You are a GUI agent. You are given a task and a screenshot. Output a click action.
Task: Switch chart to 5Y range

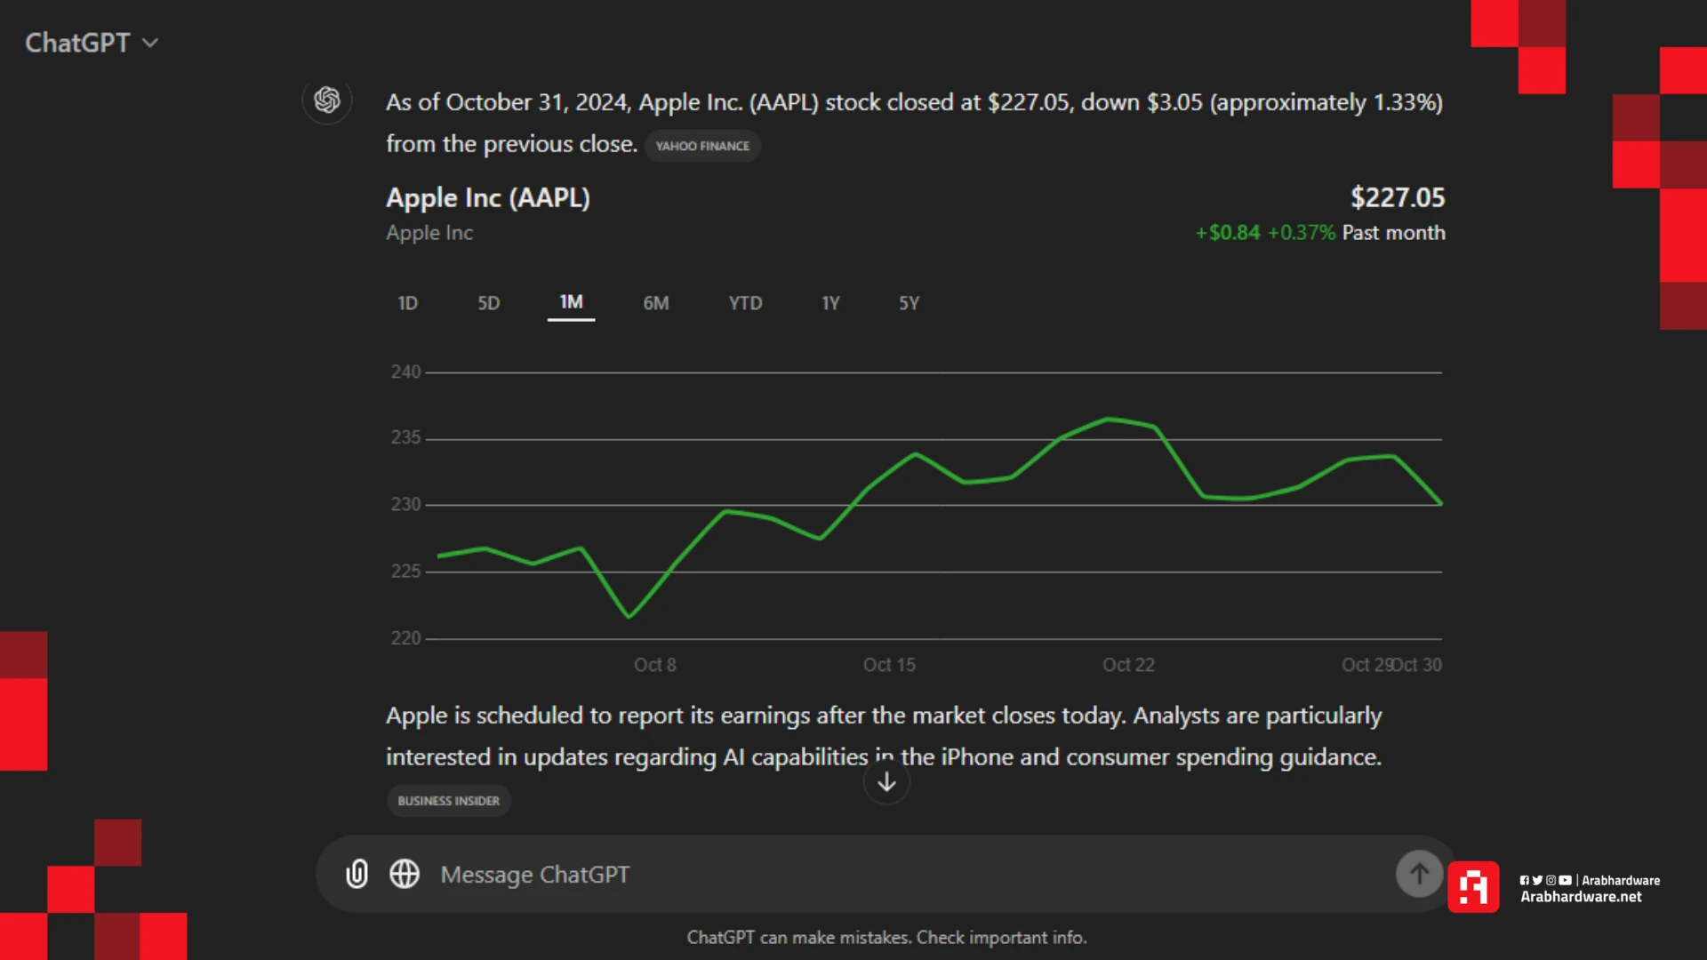909,303
